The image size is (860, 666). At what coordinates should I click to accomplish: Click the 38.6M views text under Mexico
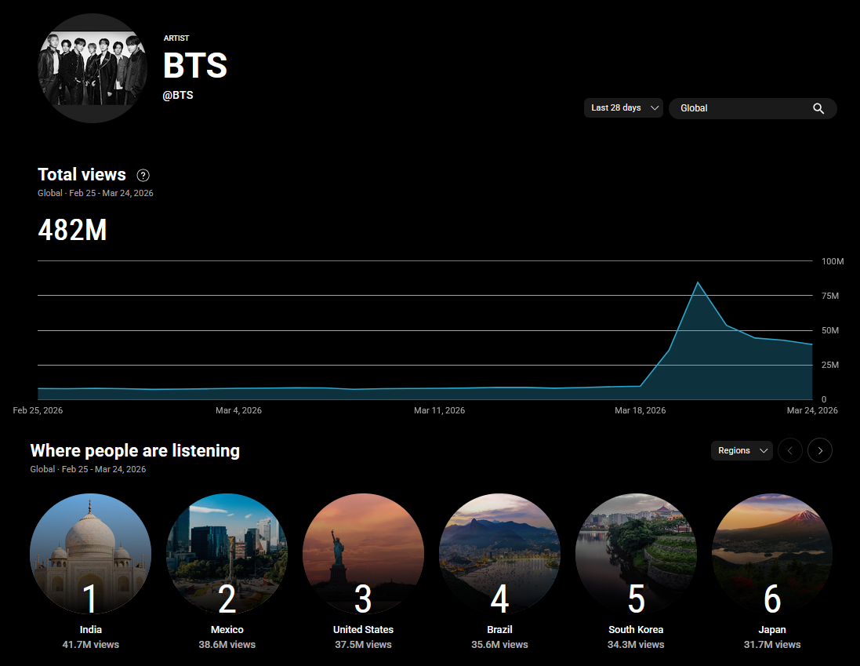(227, 645)
